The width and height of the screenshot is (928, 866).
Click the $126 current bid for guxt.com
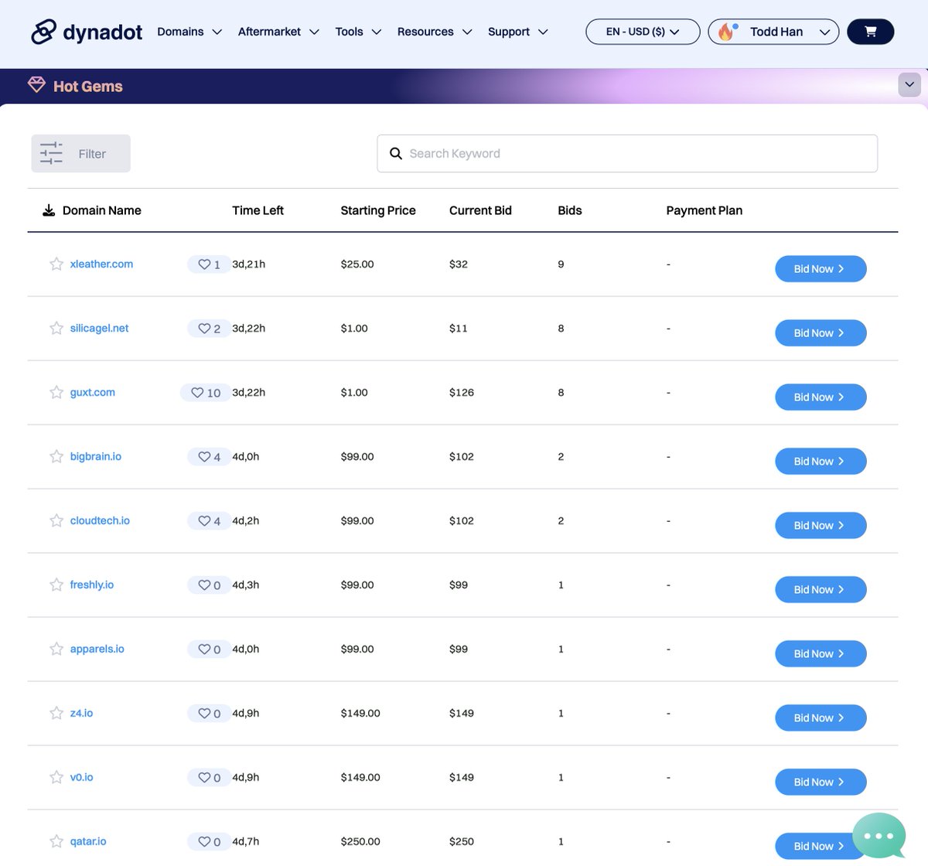[x=462, y=392]
